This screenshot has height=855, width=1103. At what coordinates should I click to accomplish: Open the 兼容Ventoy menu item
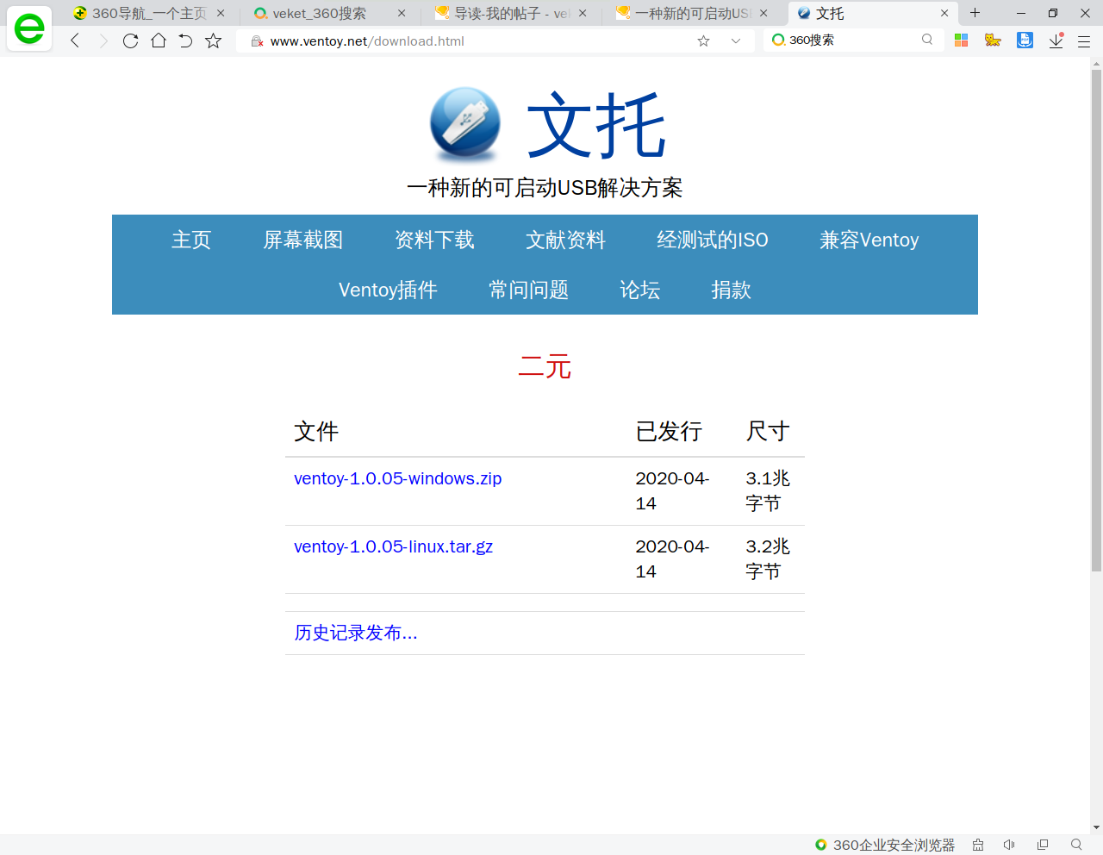coord(869,240)
